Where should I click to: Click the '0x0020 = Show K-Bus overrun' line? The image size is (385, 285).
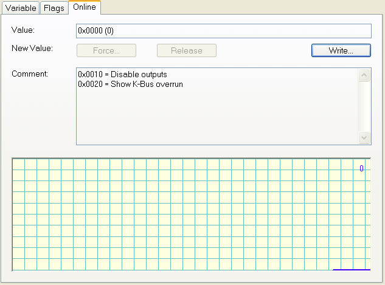coord(130,84)
